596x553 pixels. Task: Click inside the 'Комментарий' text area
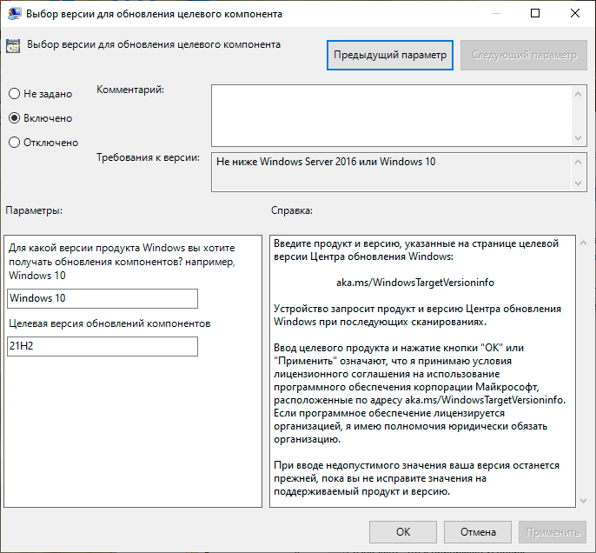coord(392,116)
